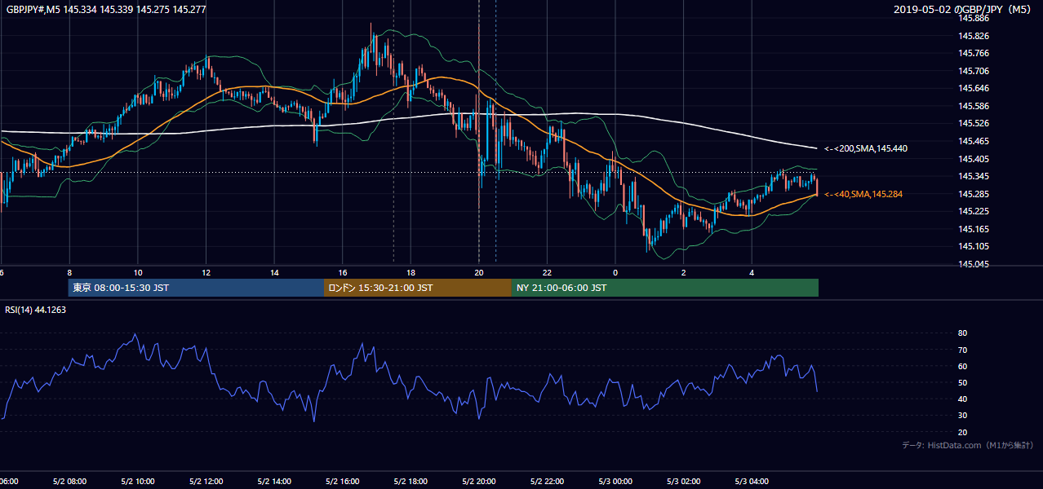1043x489 pixels.
Task: Click the 145.646 price axis label
Action: coord(973,88)
